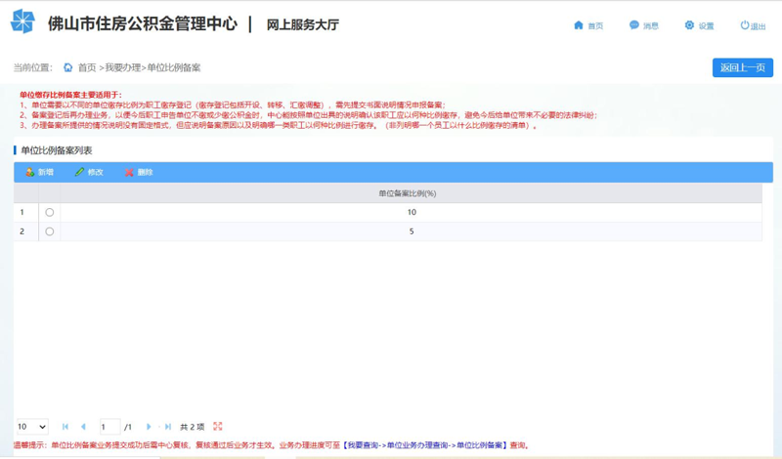
Task: Click the 删除 (Delete) red X icon
Action: (129, 173)
